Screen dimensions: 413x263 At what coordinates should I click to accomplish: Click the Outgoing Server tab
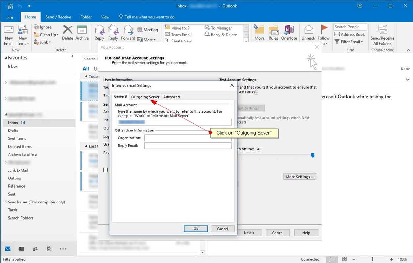click(145, 97)
